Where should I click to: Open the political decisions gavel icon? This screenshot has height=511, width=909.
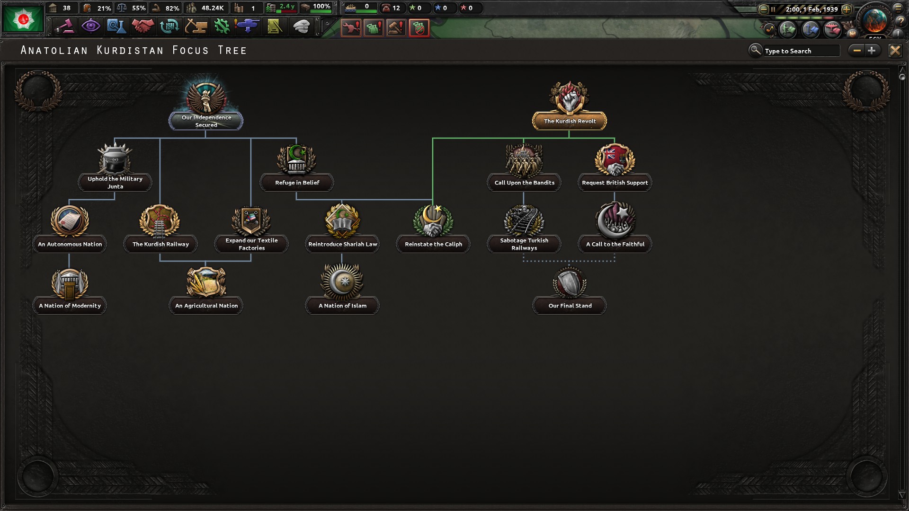pos(65,26)
